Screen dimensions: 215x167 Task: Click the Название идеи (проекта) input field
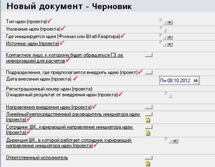coord(163,29)
